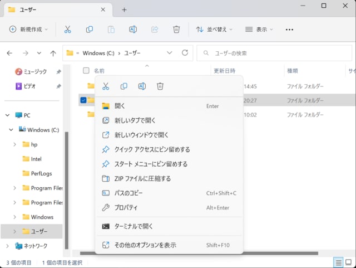This screenshot has height=268, width=356.
Task: Click the copy icon in the context menu
Action: click(124, 86)
